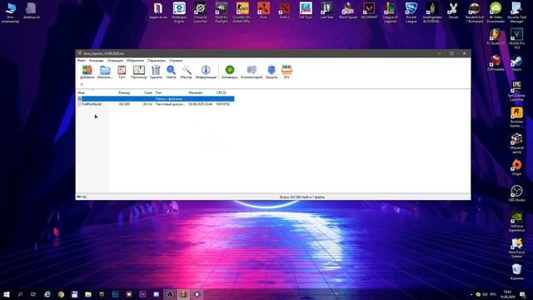Open the Справка (Help) menu

[176, 61]
